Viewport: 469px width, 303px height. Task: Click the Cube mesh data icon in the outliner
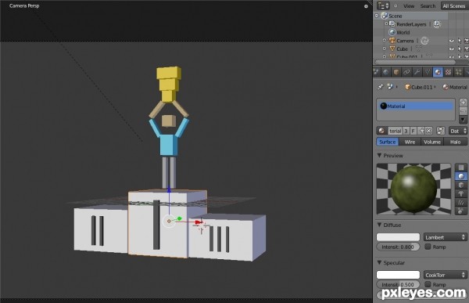pyautogui.click(x=419, y=49)
